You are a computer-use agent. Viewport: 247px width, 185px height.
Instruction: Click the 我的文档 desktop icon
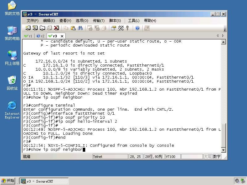pyautogui.click(x=12, y=8)
